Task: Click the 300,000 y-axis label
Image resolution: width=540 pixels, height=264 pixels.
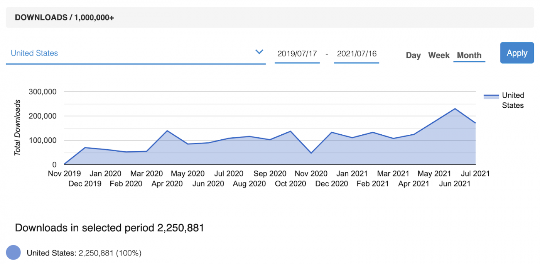Action: (43, 92)
